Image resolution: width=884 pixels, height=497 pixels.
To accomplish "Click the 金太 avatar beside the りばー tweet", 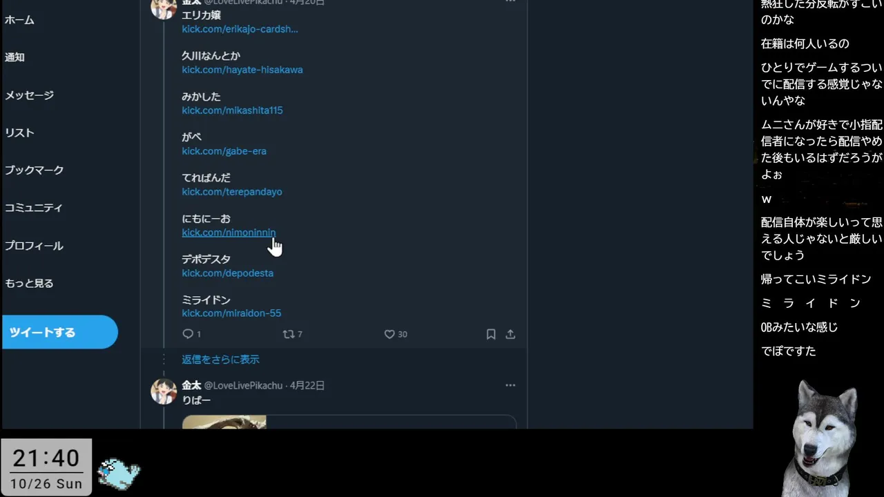I will [x=164, y=391].
